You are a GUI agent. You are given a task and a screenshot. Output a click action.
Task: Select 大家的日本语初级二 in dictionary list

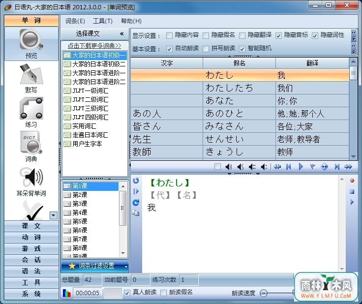click(x=95, y=64)
